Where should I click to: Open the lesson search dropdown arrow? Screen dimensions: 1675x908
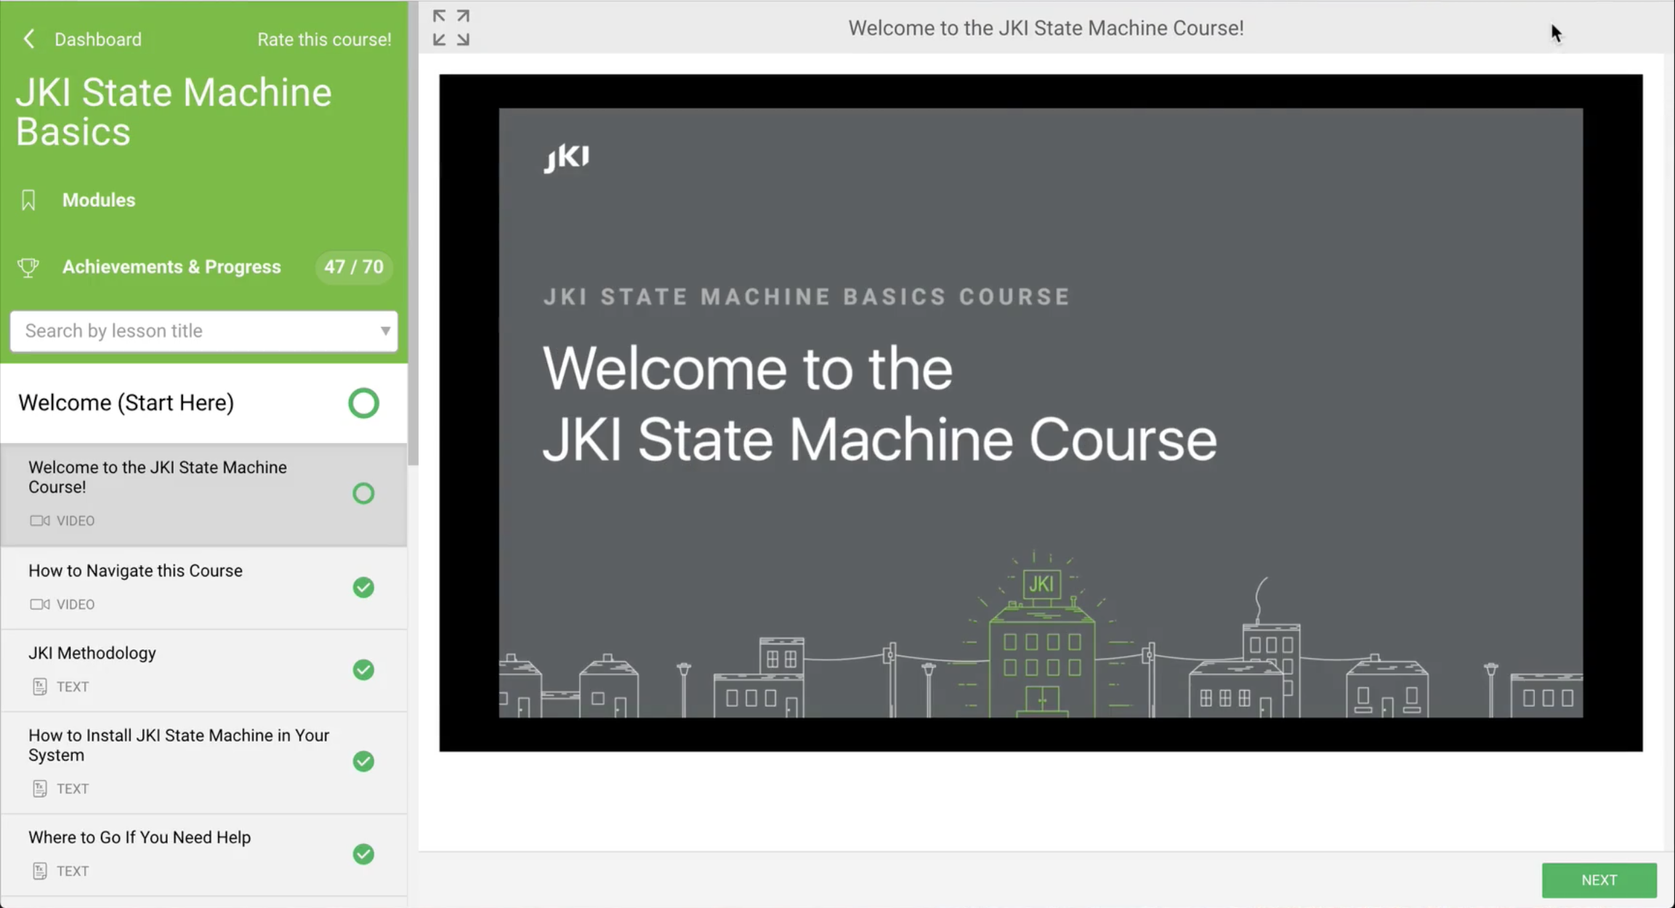pos(384,331)
